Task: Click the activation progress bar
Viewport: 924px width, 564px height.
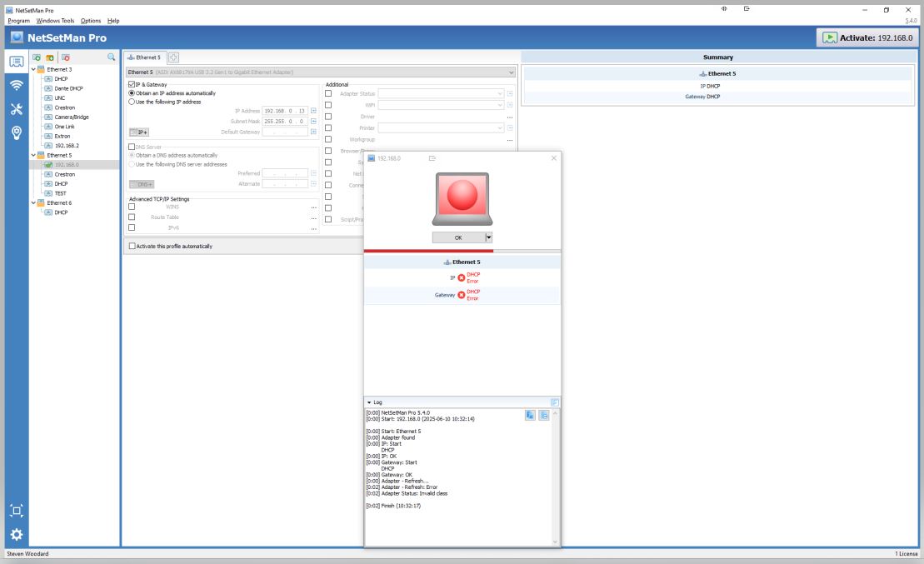Action: point(462,251)
